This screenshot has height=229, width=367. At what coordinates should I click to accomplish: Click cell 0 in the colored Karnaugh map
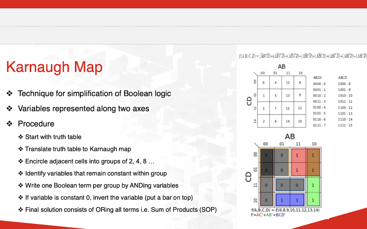pyautogui.click(x=266, y=155)
